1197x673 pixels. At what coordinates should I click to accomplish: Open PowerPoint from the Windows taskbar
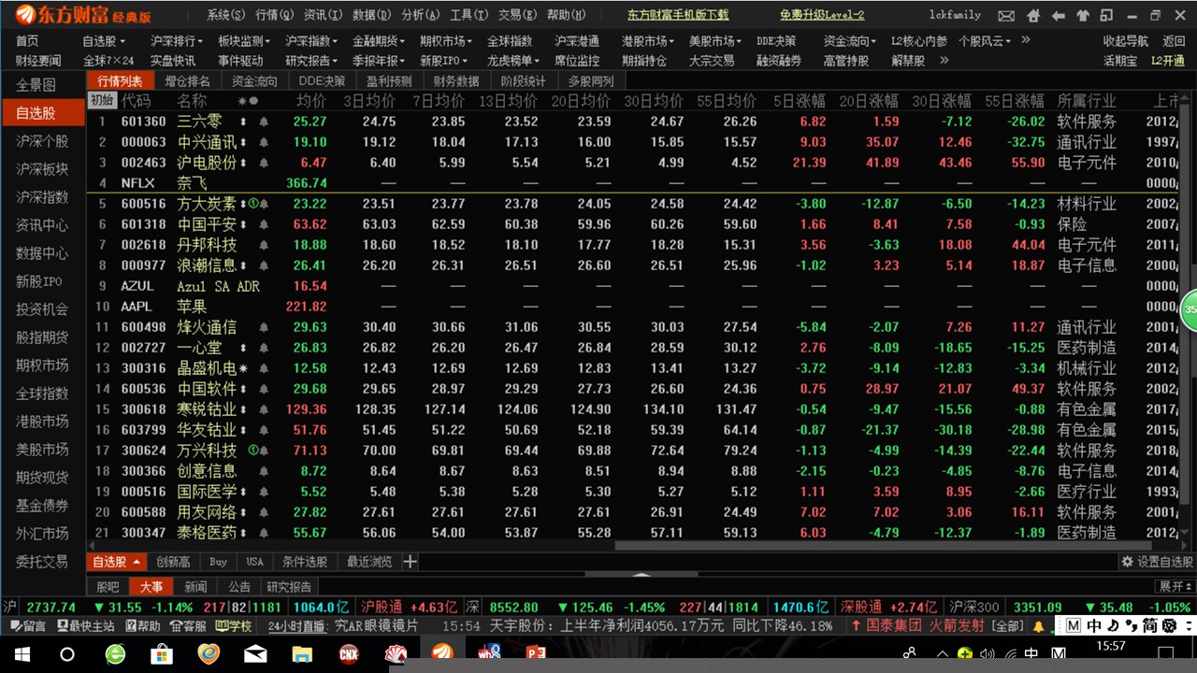[535, 653]
